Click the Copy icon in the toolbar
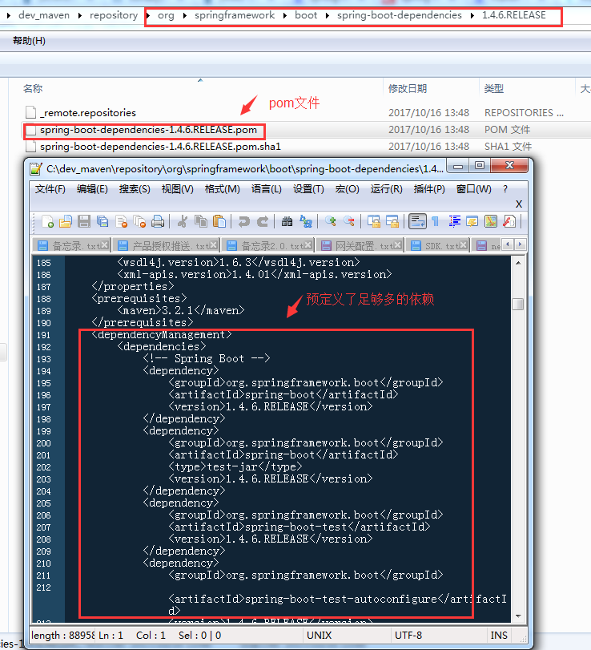591x650 pixels. pyautogui.click(x=201, y=222)
